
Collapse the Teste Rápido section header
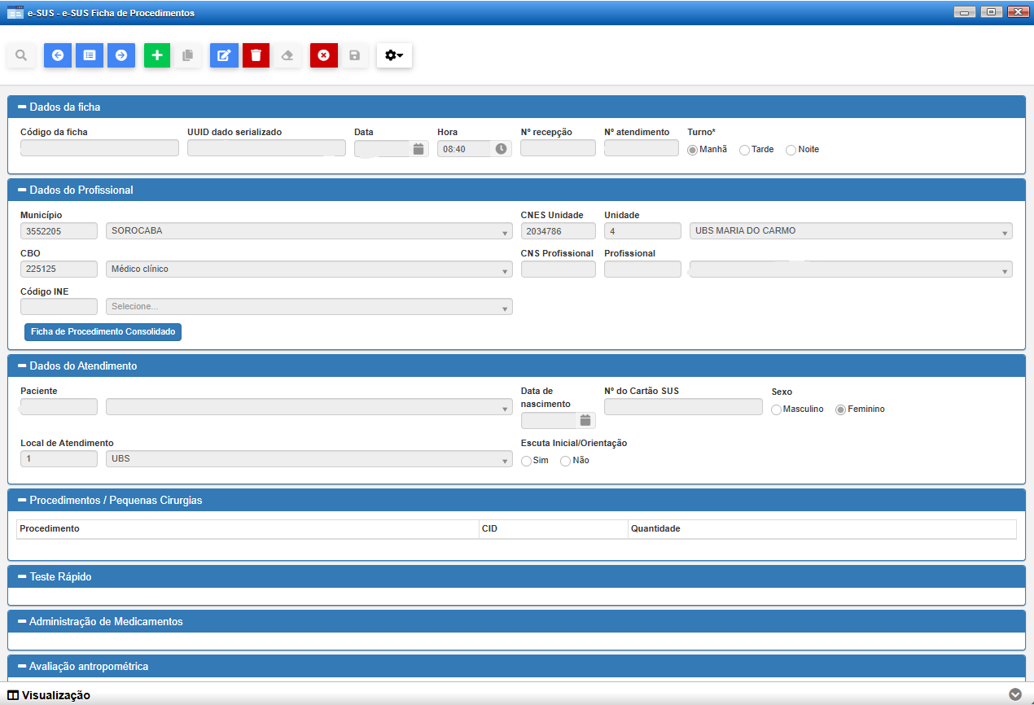23,577
